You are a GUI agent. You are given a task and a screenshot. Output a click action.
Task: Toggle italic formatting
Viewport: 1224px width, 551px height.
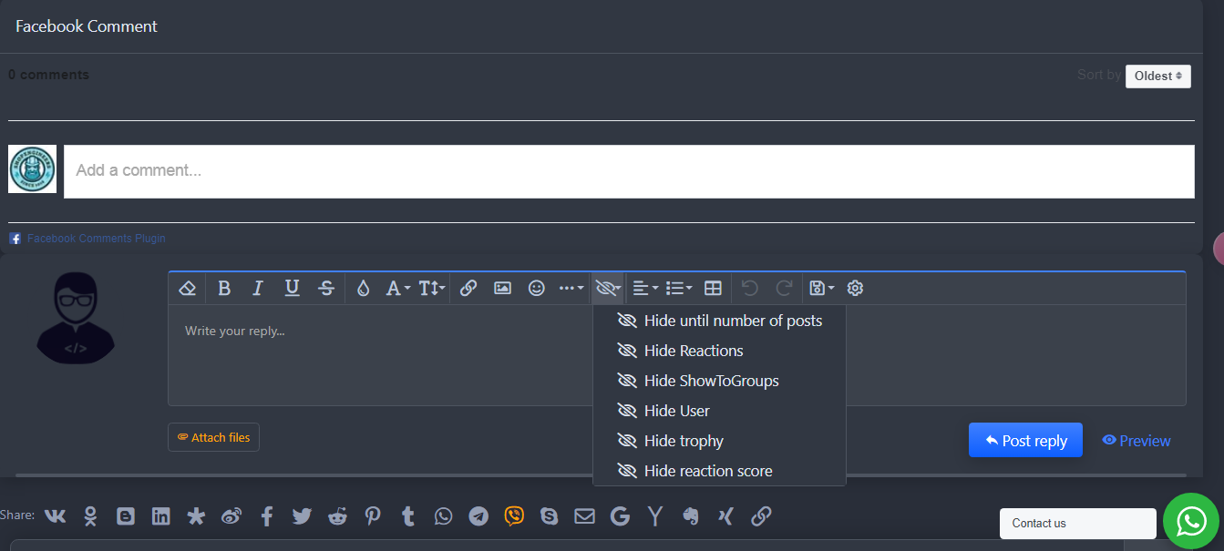[x=258, y=288]
